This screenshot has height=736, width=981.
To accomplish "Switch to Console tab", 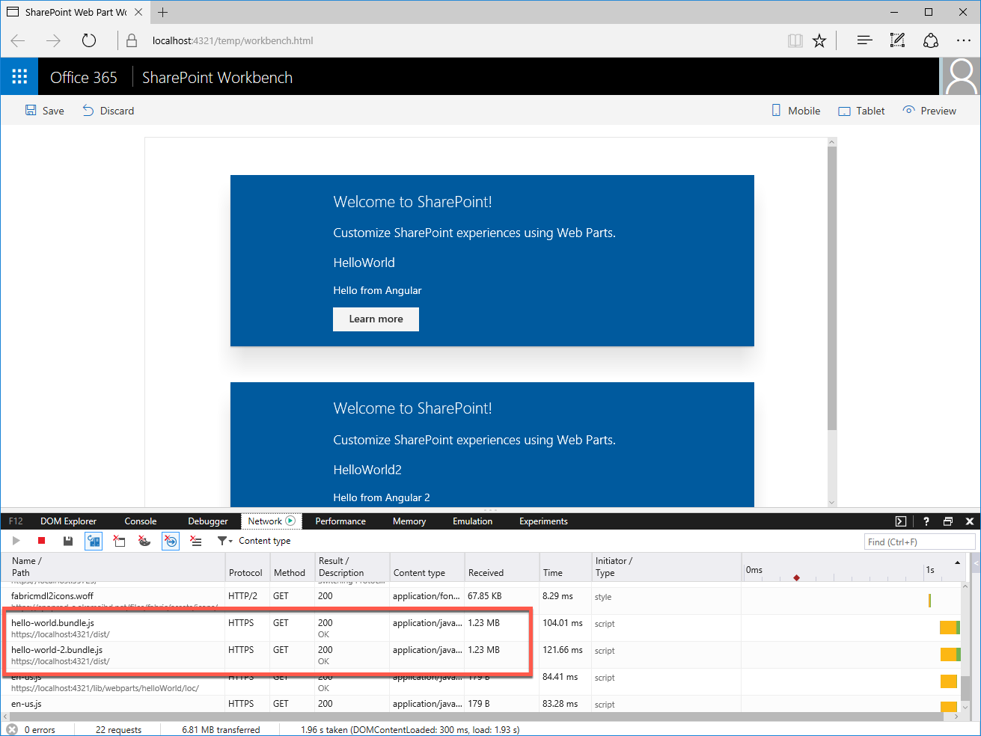I will point(141,521).
